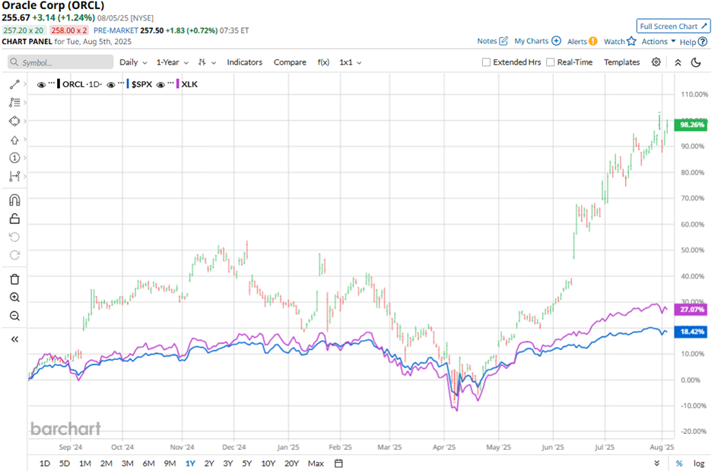Toggle the drawings lock icon

pyautogui.click(x=14, y=219)
